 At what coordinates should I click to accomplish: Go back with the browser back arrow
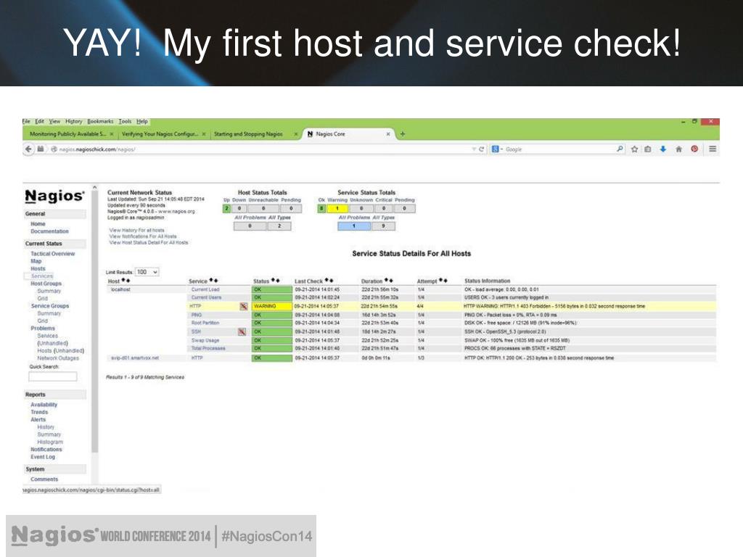29,149
